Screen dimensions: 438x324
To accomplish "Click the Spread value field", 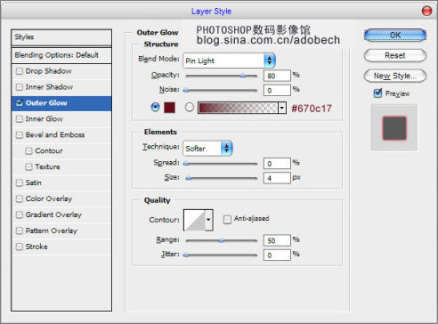I will pos(277,164).
